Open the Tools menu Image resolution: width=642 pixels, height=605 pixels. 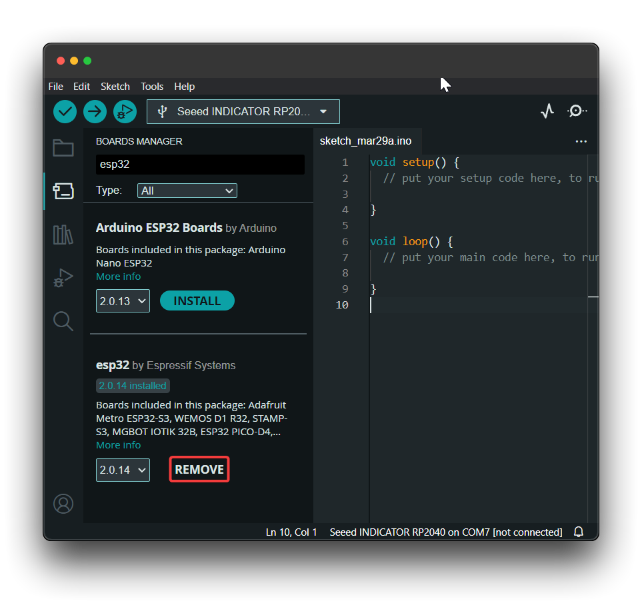click(152, 87)
